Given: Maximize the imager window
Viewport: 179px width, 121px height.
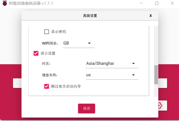Looking at the screenshot, I should (x=157, y=3).
